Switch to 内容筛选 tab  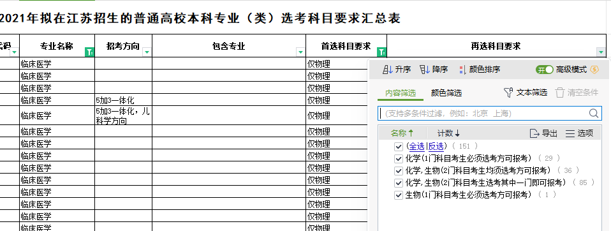click(401, 93)
